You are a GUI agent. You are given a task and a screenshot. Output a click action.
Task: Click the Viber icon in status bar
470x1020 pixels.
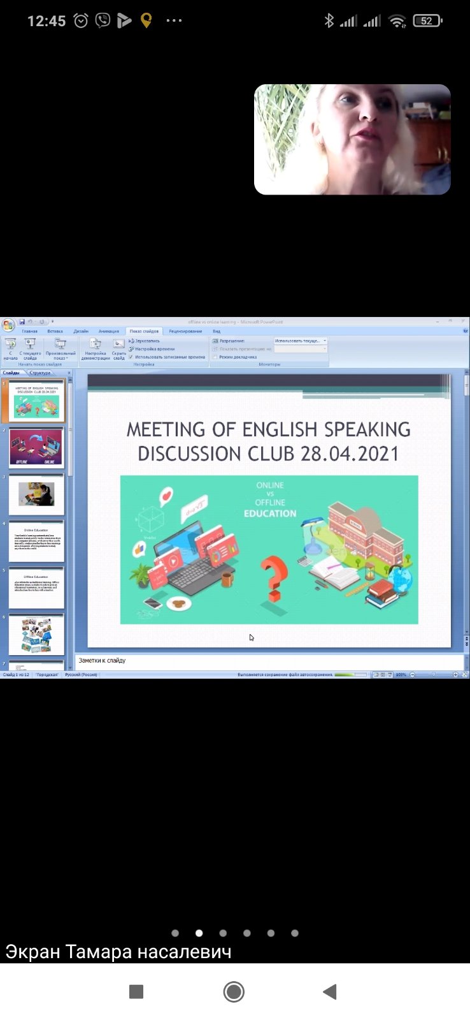[103, 21]
